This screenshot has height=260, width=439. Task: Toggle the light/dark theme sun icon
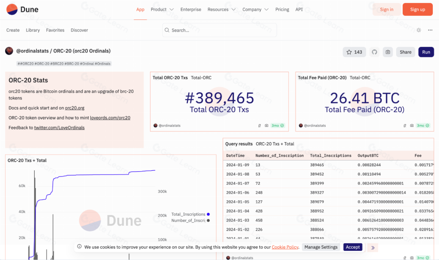point(419,30)
